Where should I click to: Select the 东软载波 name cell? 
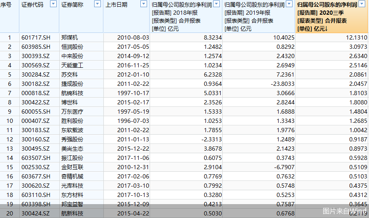click(72, 130)
